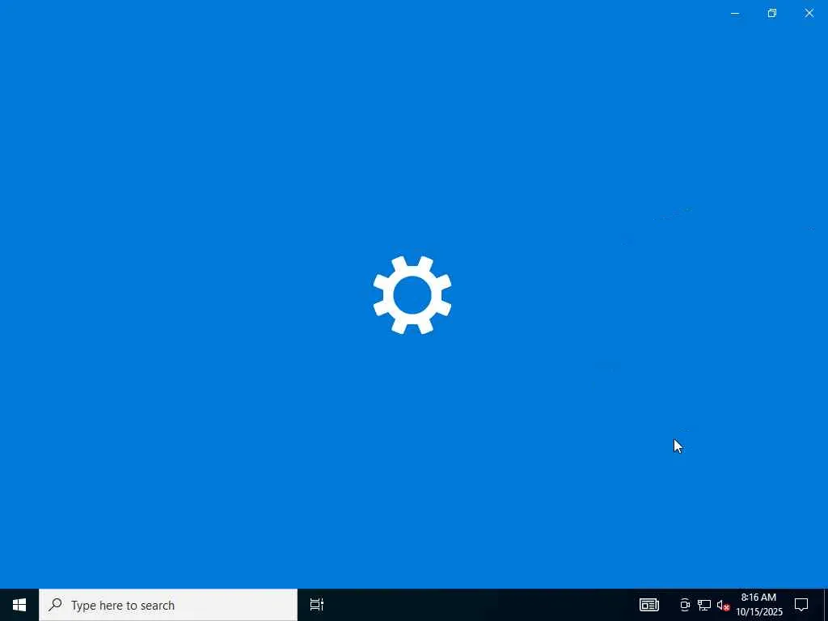Click the magnifier icon in the search box
Image resolution: width=828 pixels, height=621 pixels.
pyautogui.click(x=55, y=604)
